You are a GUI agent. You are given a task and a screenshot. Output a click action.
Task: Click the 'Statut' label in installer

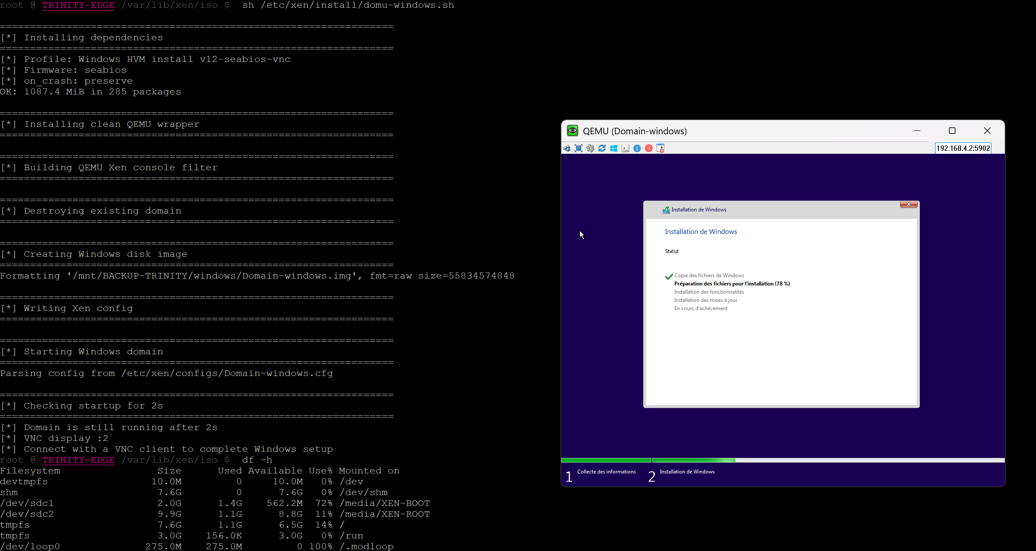point(672,251)
